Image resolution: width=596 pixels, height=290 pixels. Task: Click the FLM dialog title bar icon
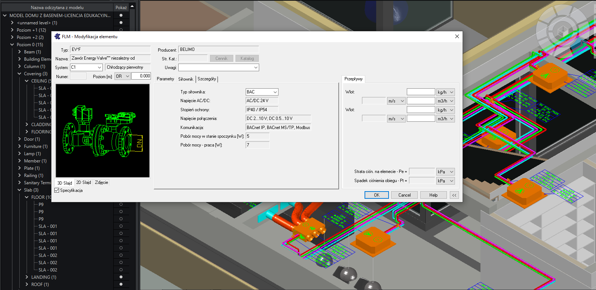[x=57, y=37]
